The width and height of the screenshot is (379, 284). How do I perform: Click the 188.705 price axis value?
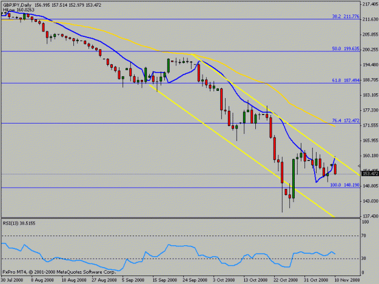pos(370,80)
